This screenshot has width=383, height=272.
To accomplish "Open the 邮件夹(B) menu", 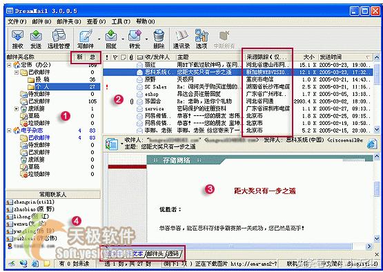I will (x=68, y=22).
